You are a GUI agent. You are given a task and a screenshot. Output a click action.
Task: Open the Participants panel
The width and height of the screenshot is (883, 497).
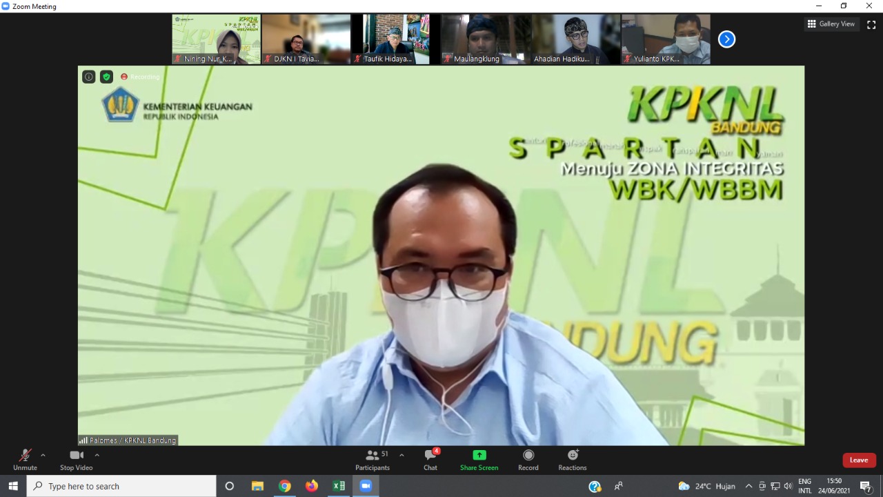tap(373, 460)
